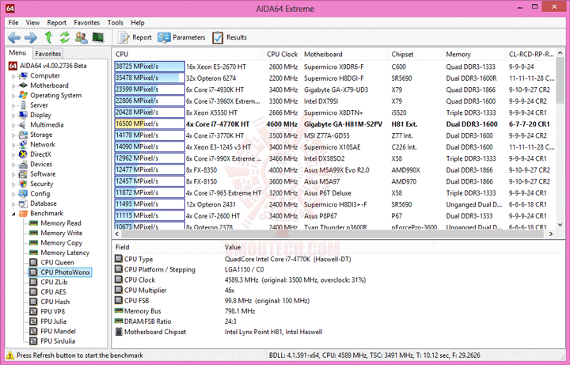
Task: Select the FPU VP8 benchmark icon
Action: pyautogui.click(x=33, y=311)
